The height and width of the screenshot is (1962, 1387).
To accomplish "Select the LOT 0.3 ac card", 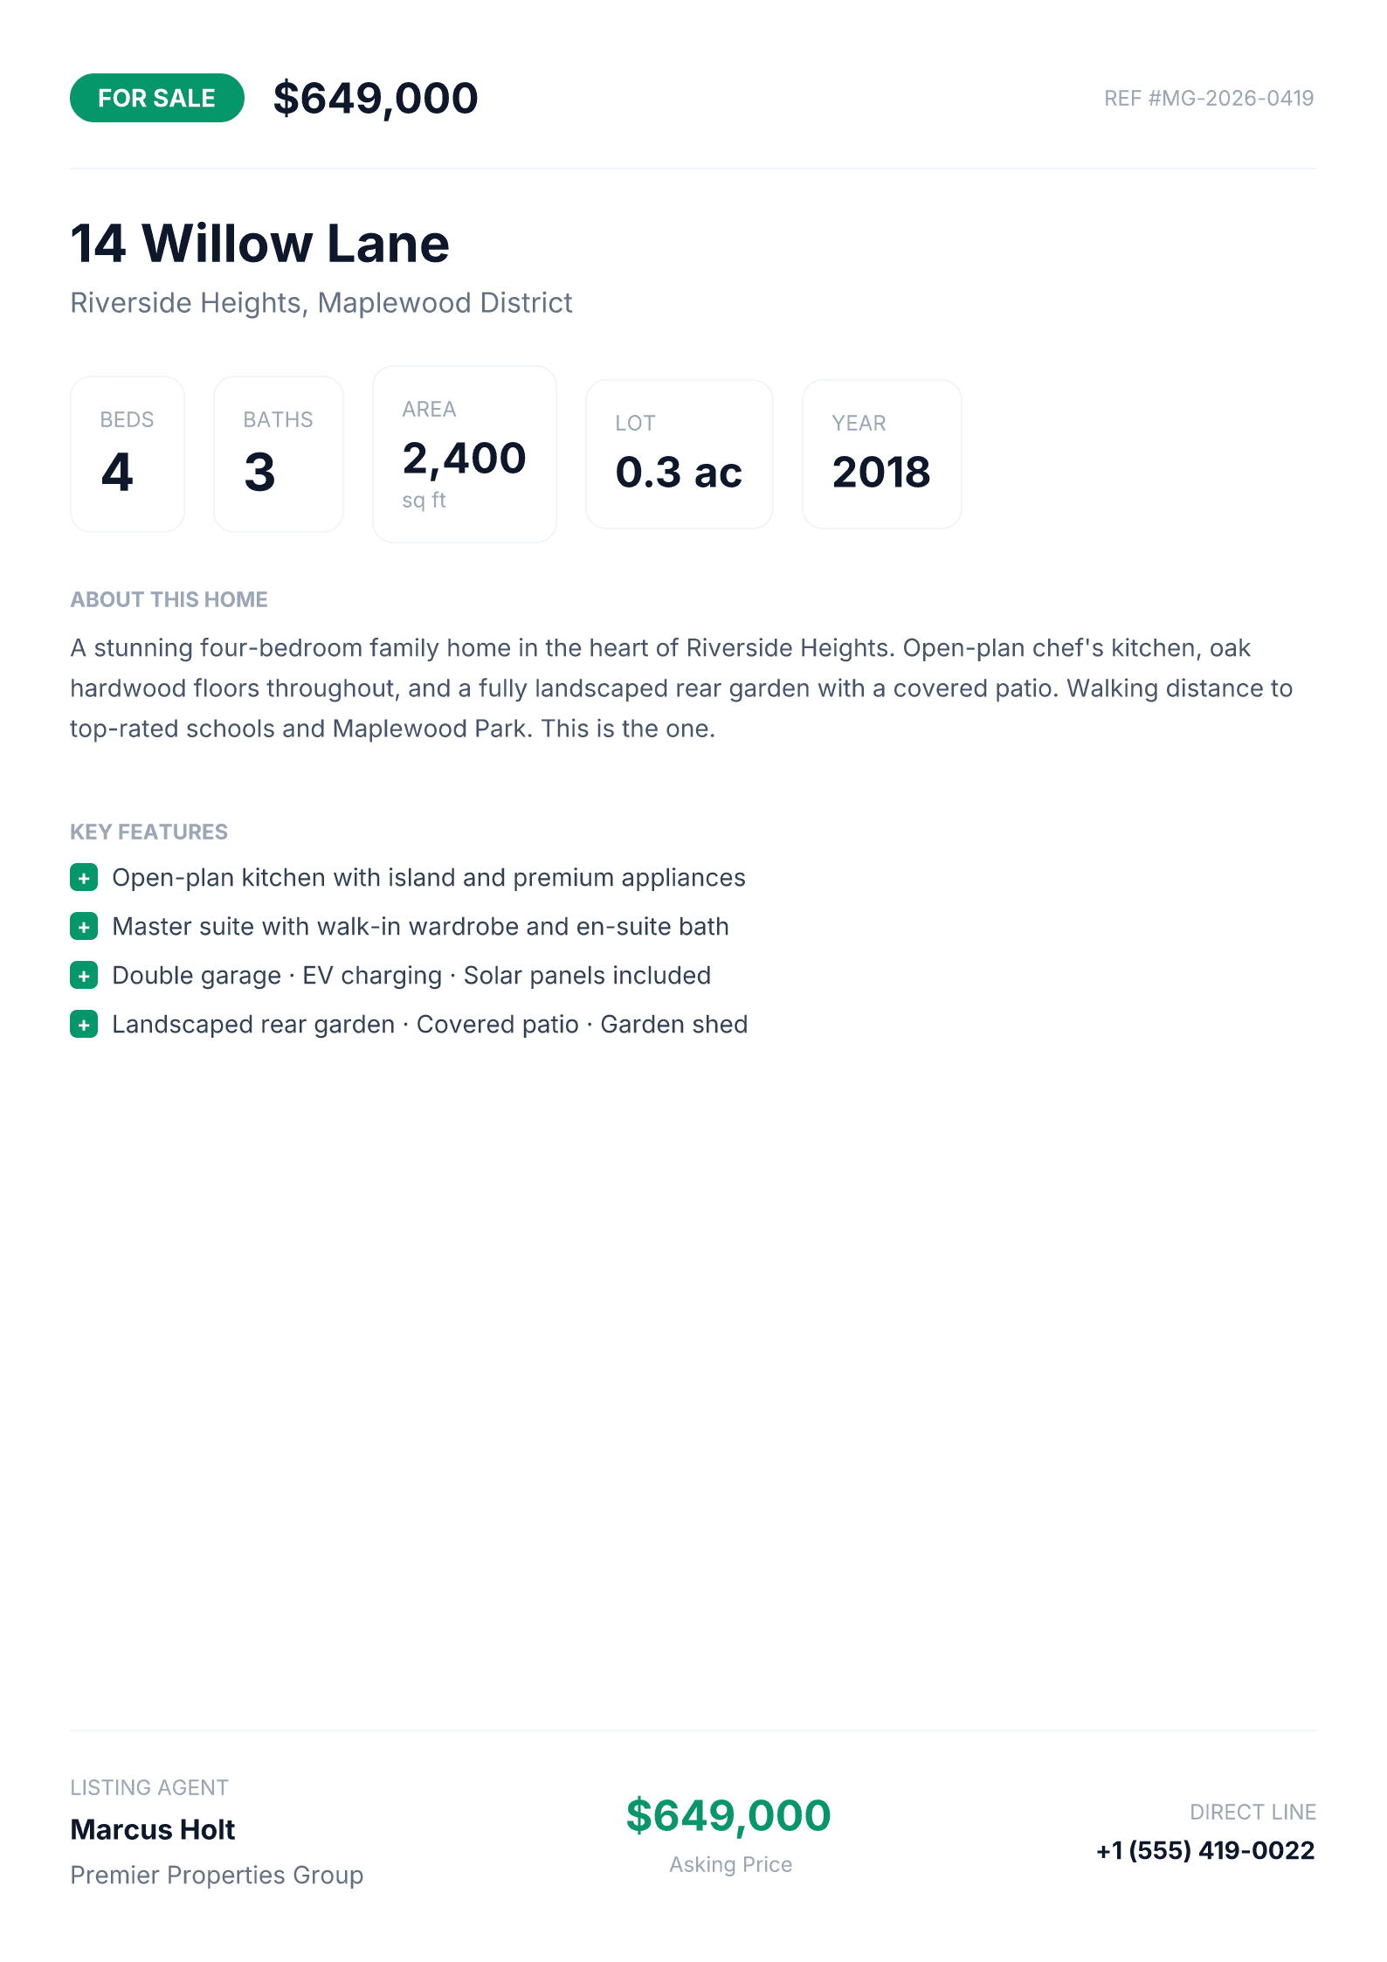I will [680, 454].
